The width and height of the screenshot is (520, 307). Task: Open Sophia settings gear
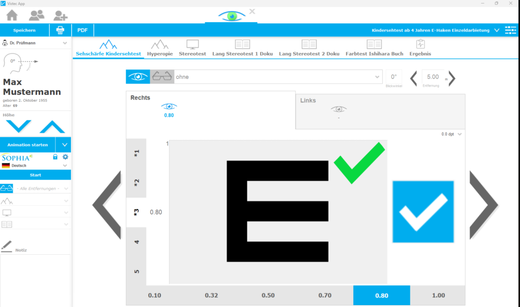point(66,157)
